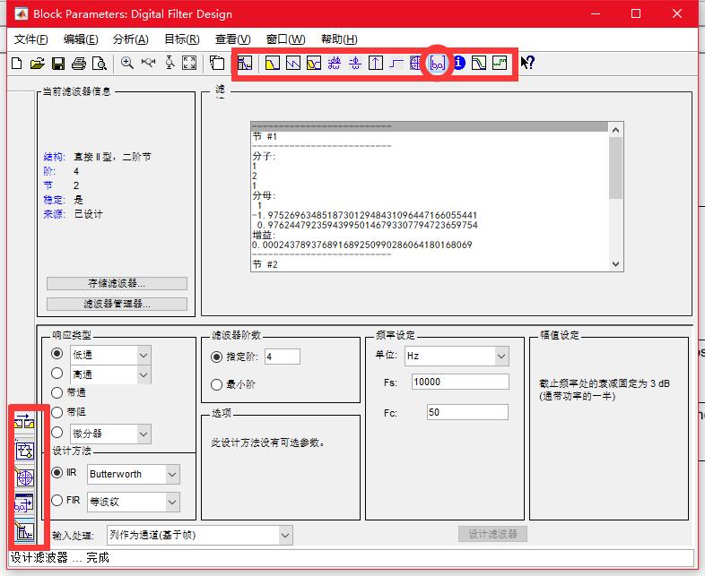Select the 最小阶 radio button

[216, 385]
